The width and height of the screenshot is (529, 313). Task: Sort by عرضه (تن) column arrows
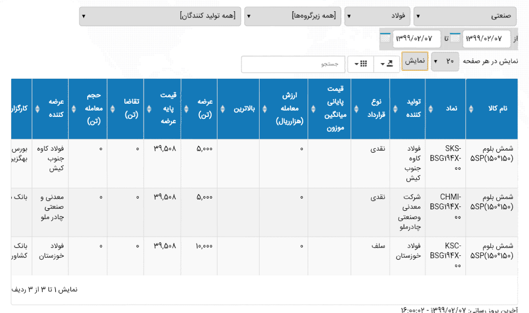pos(186,109)
